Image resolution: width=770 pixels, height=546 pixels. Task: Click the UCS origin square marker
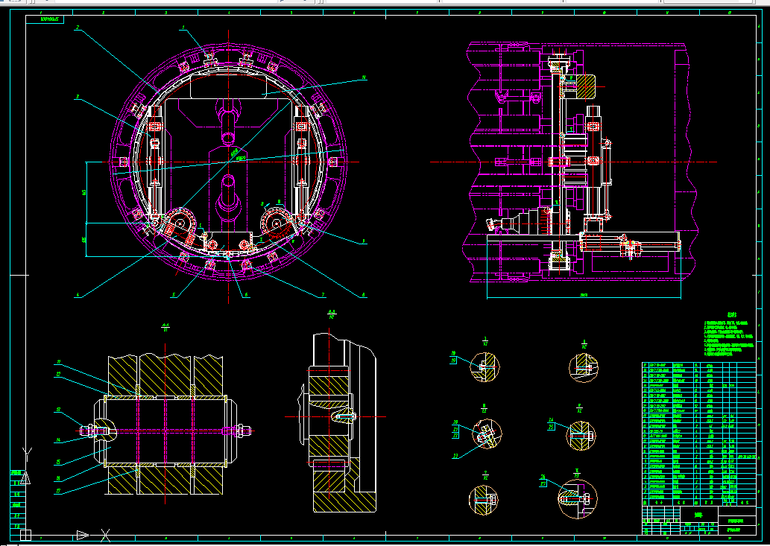tap(25, 535)
